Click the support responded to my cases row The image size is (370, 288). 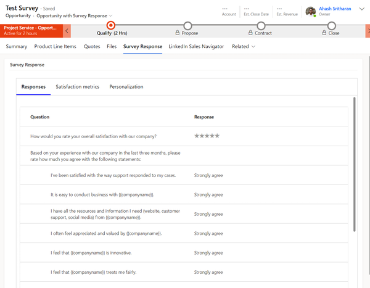(184, 175)
